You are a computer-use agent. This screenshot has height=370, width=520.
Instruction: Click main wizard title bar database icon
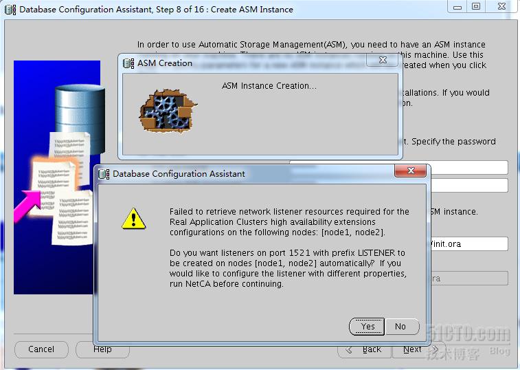(x=10, y=10)
